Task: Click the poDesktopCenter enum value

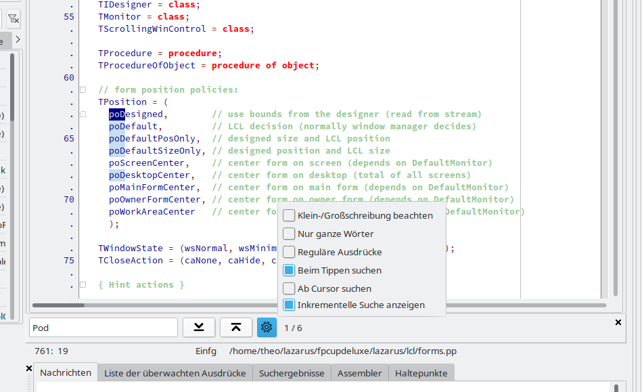Action: point(149,175)
